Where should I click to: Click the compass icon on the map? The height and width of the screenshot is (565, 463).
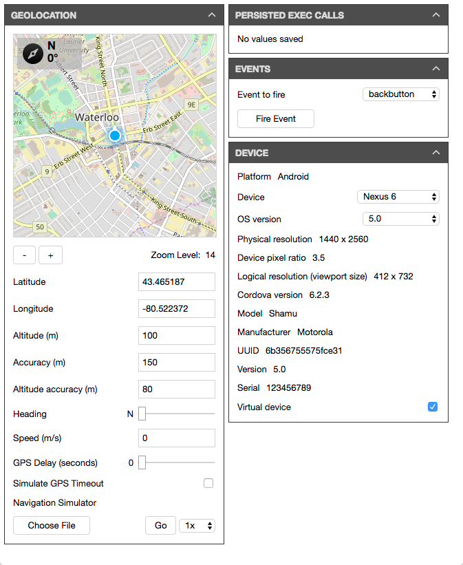click(x=33, y=53)
